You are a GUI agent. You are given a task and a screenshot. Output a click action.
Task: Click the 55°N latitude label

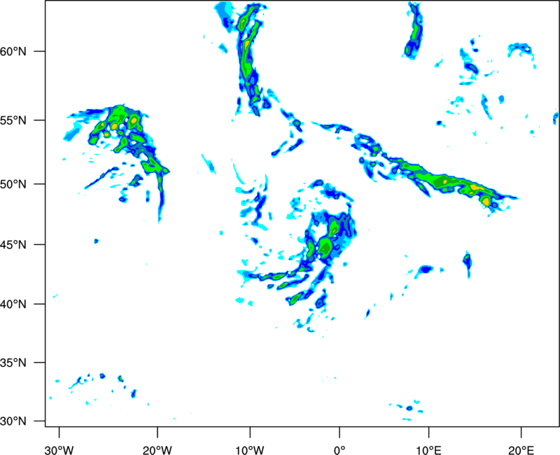point(13,120)
